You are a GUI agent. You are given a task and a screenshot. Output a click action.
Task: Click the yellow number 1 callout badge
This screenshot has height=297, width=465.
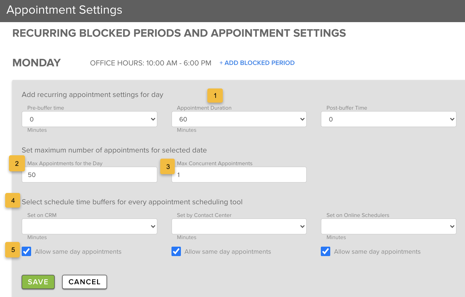pyautogui.click(x=215, y=96)
